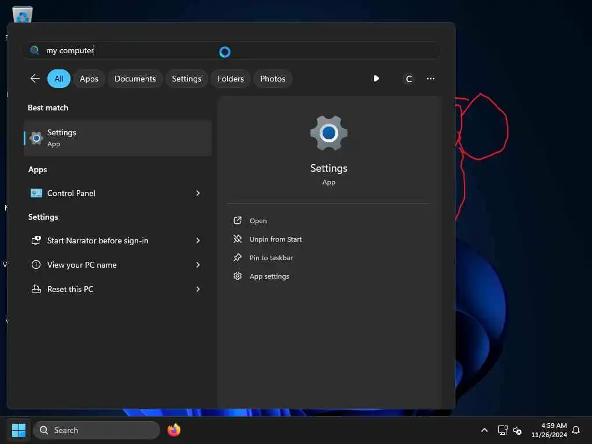Expand Start Narrator before sign-in chevron

click(x=198, y=240)
